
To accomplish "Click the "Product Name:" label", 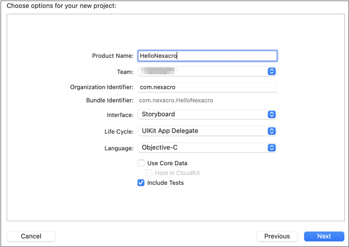I will click(x=112, y=56).
